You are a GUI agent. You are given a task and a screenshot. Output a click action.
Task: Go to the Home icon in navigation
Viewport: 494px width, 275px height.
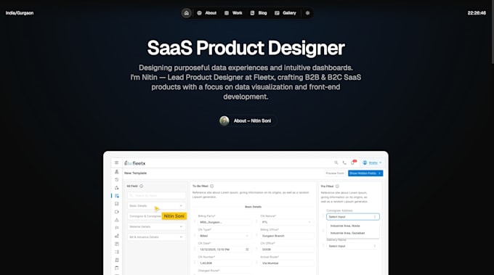pyautogui.click(x=187, y=13)
